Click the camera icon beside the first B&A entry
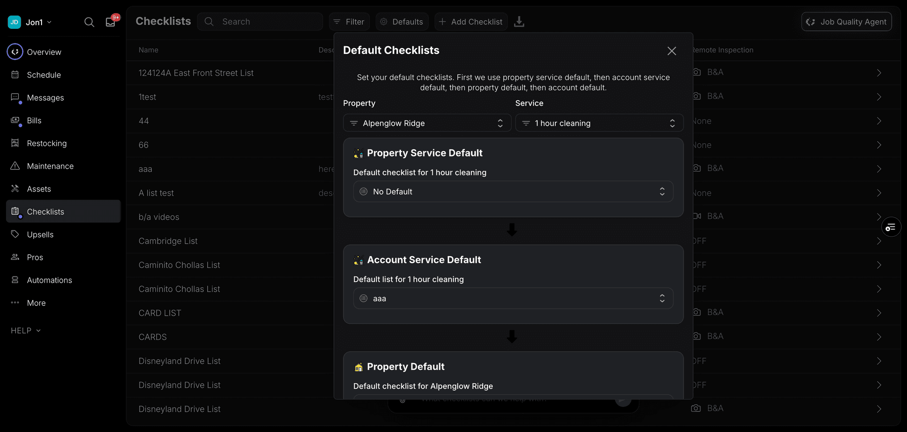This screenshot has height=432, width=907. pyautogui.click(x=697, y=72)
